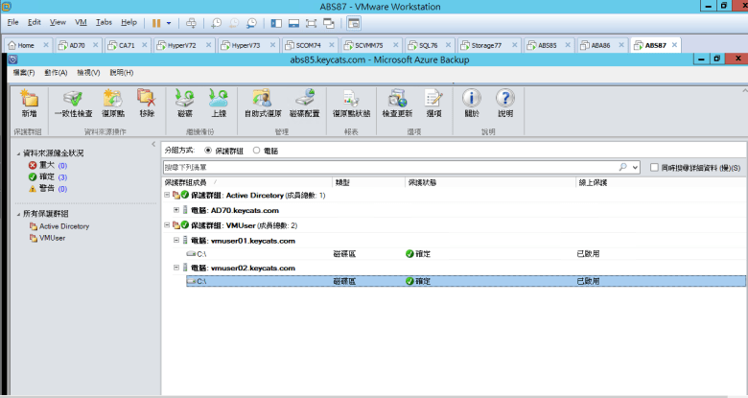Viewport: 748px width, 398px height.
Task: Collapse the VMUser protection group row
Action: pos(167,224)
